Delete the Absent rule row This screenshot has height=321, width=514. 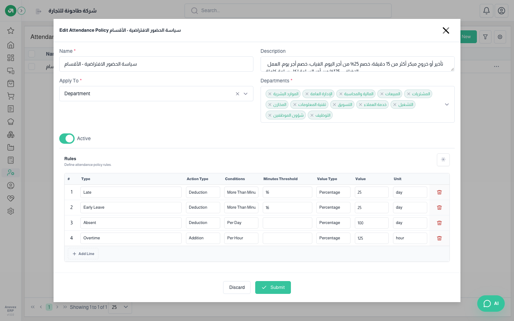(x=439, y=223)
